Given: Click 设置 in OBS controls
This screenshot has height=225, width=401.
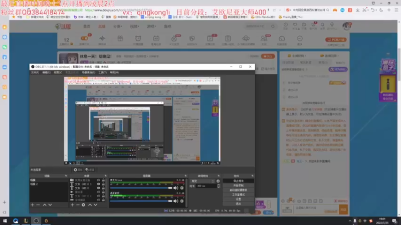Looking at the screenshot, I should [x=239, y=199].
